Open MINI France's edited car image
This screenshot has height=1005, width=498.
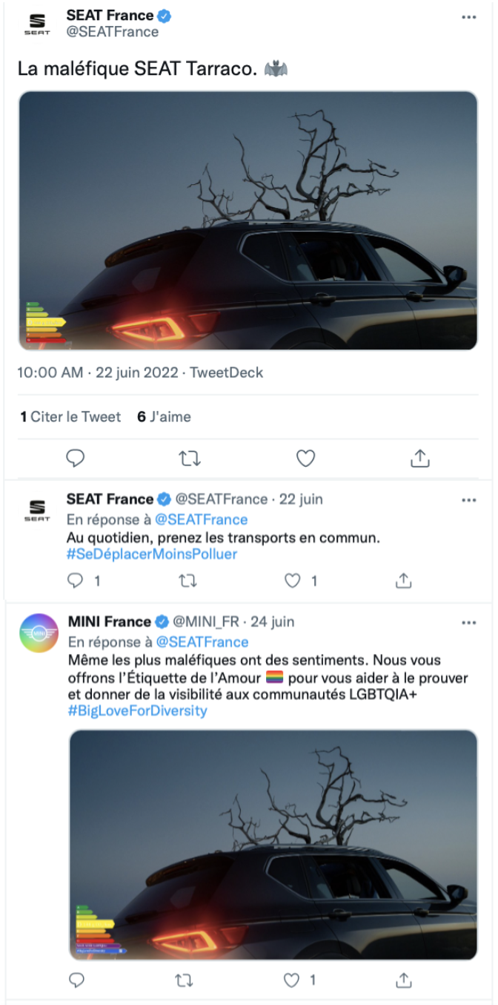273,844
